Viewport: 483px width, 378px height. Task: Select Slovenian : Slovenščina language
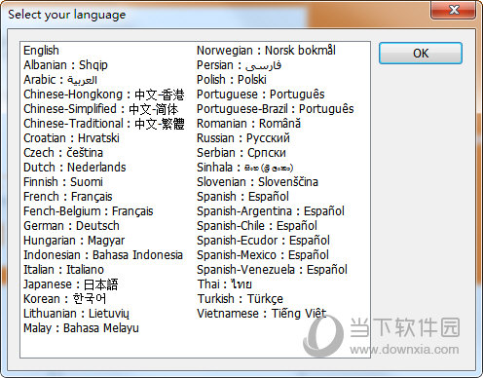tap(257, 182)
